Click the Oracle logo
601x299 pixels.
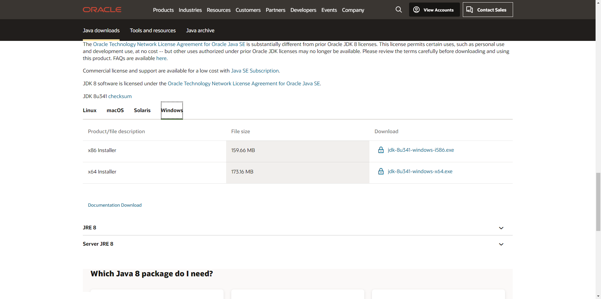coord(102,10)
